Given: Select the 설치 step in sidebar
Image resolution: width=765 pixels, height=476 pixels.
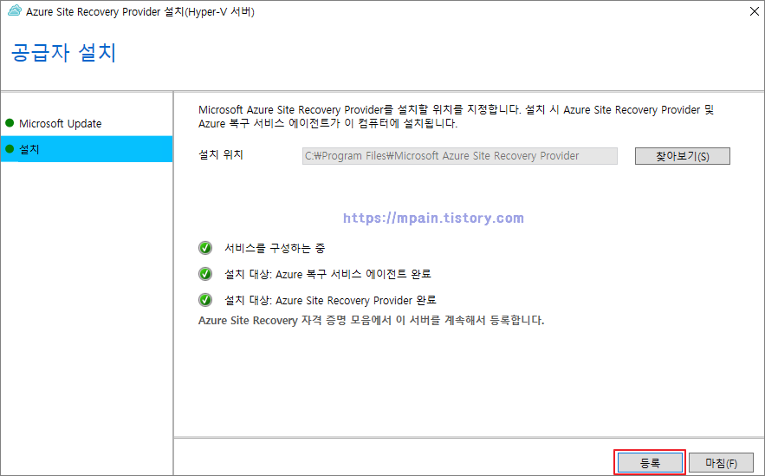Looking at the screenshot, I should (x=87, y=149).
